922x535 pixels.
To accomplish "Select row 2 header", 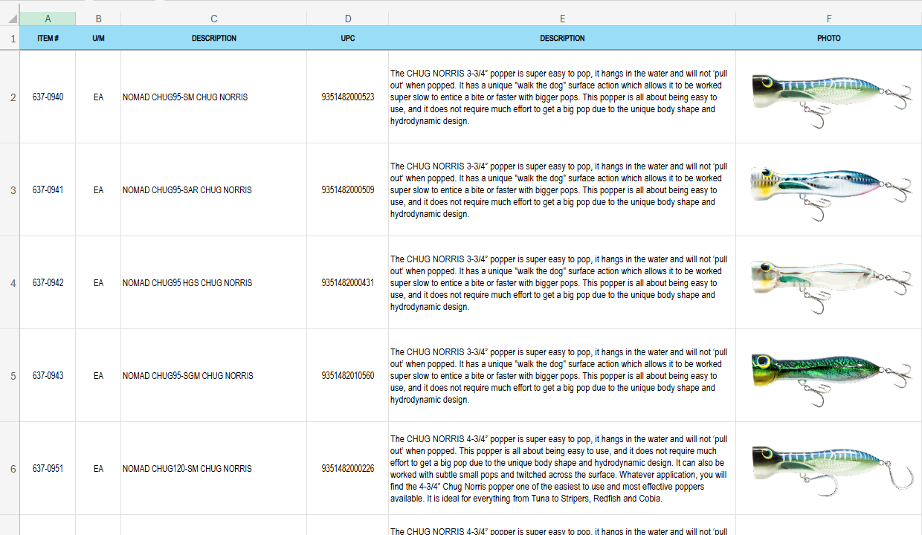I will 10,97.
